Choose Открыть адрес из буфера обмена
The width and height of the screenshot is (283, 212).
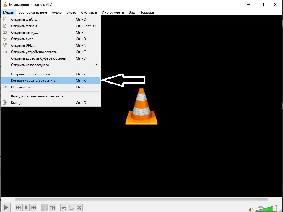point(51,58)
